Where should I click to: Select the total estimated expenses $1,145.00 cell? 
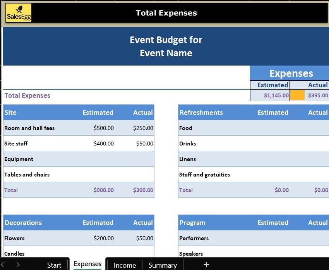(x=276, y=95)
